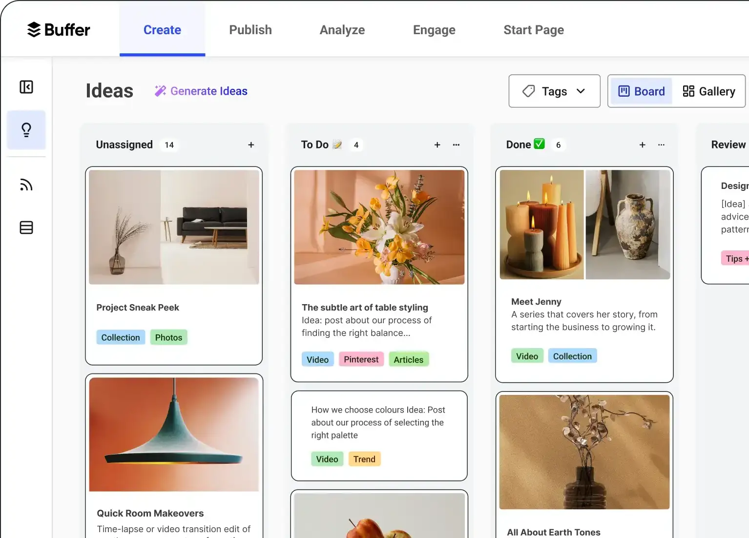749x538 pixels.
Task: Open the candles image on Meet Jenny
Action: point(542,225)
